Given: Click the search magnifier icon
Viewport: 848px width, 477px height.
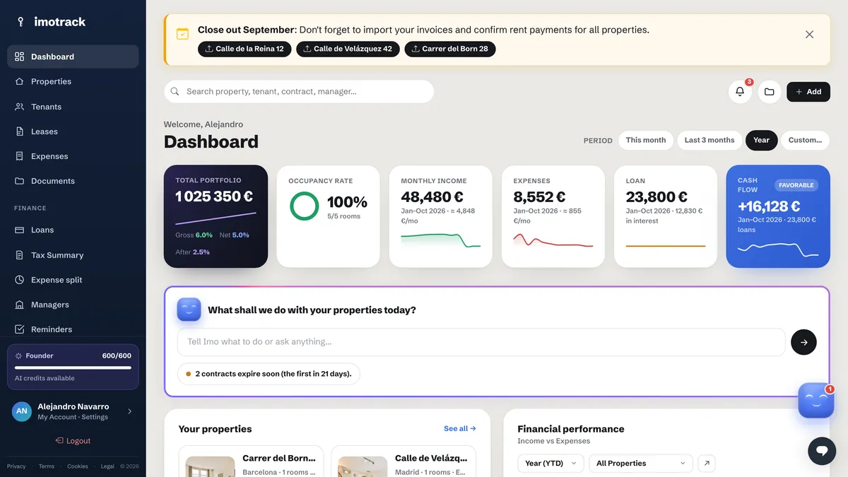Looking at the screenshot, I should coord(175,91).
